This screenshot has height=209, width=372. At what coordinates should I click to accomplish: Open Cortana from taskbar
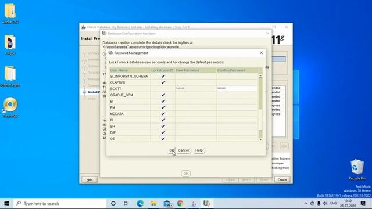coord(113,203)
